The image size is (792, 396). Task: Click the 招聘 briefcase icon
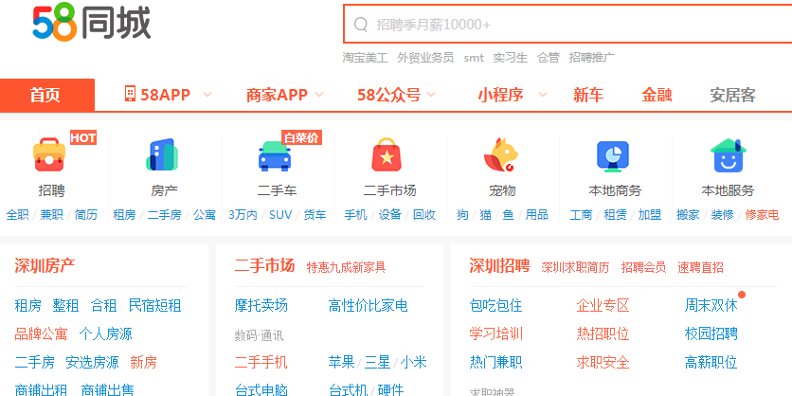(x=49, y=155)
